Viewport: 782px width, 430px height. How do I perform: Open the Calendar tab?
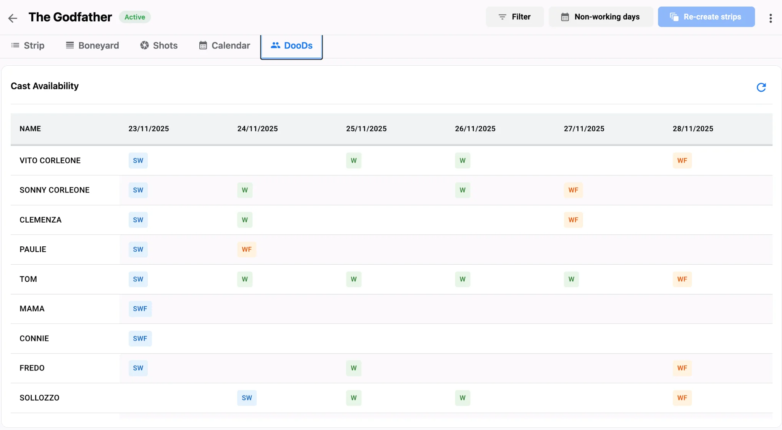[225, 45]
